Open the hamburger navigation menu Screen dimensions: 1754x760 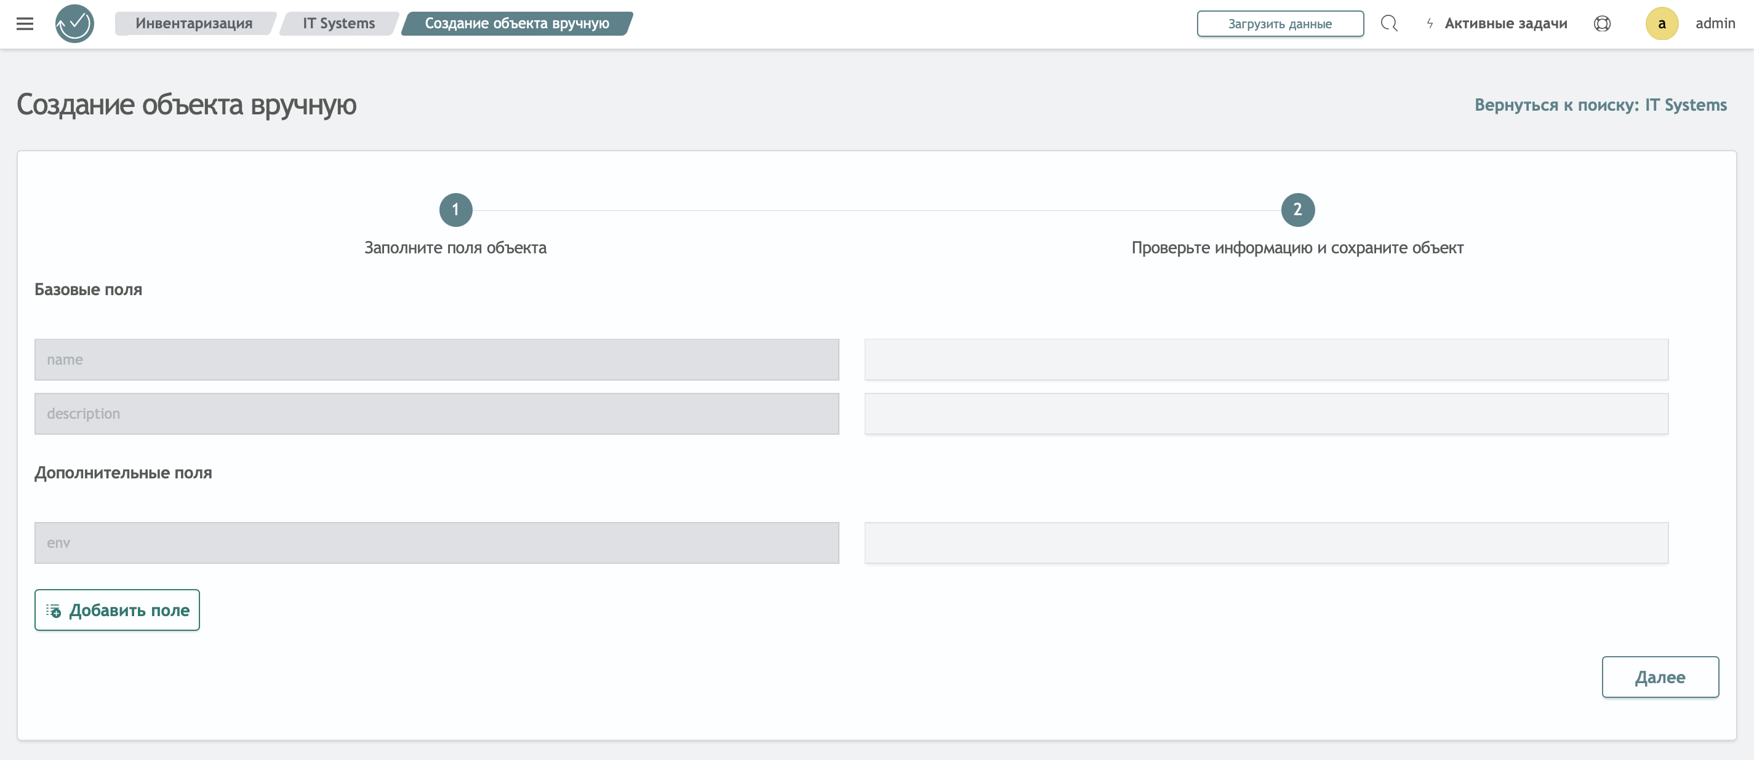pos(25,24)
